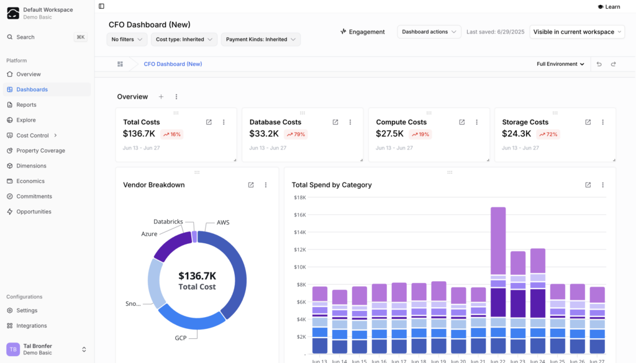Screen dimensions: 636x363
Task: Open Total Costs in new view icon
Action: pyautogui.click(x=209, y=122)
